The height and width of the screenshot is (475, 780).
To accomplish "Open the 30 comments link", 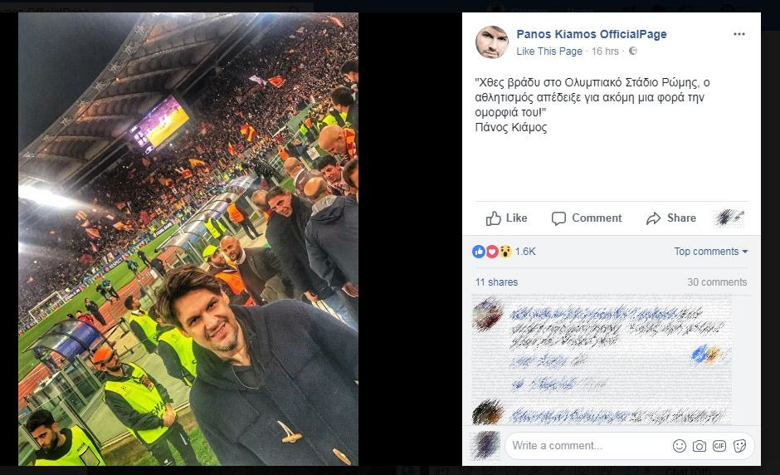I will click(717, 282).
